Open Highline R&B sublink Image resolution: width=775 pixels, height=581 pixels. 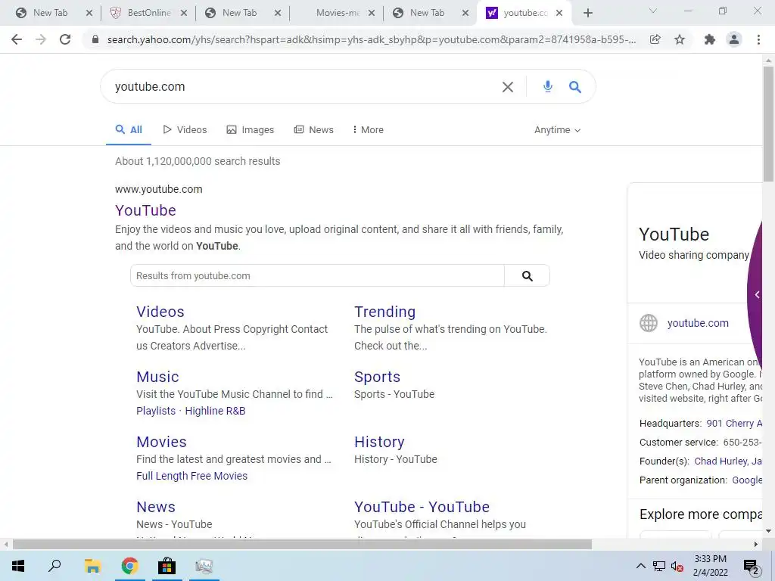[x=215, y=411]
